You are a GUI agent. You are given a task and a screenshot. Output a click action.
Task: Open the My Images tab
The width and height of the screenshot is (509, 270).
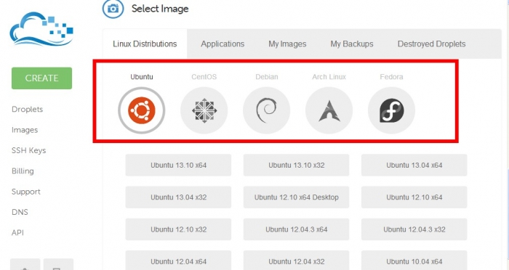(x=287, y=44)
